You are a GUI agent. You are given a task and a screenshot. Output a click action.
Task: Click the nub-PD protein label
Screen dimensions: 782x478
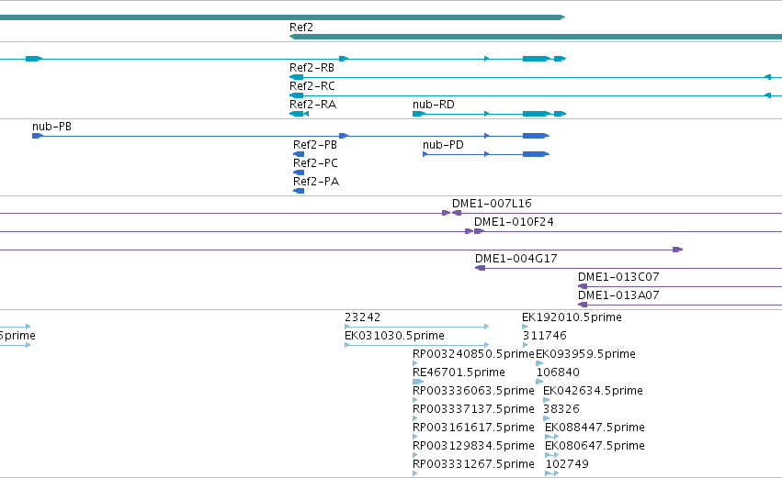(443, 145)
